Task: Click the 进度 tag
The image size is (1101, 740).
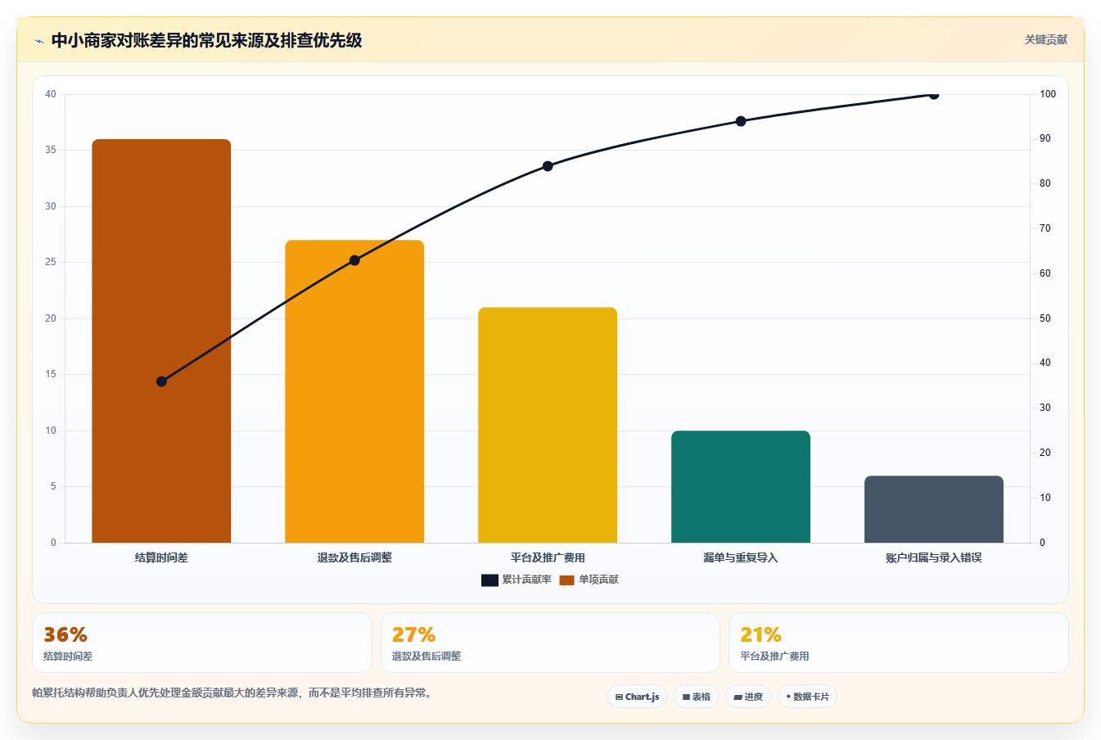Action: pyautogui.click(x=748, y=697)
